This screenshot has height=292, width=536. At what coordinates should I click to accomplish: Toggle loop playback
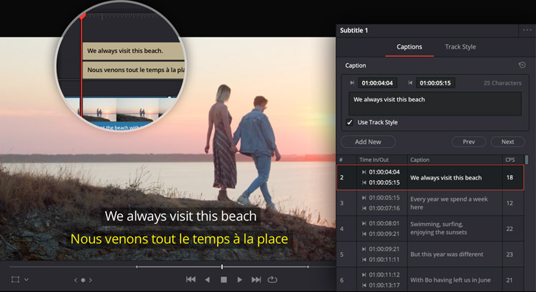272,279
